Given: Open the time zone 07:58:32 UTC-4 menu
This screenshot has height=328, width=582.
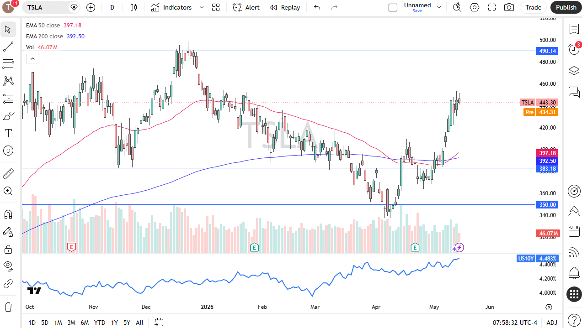Looking at the screenshot, I should point(515,323).
